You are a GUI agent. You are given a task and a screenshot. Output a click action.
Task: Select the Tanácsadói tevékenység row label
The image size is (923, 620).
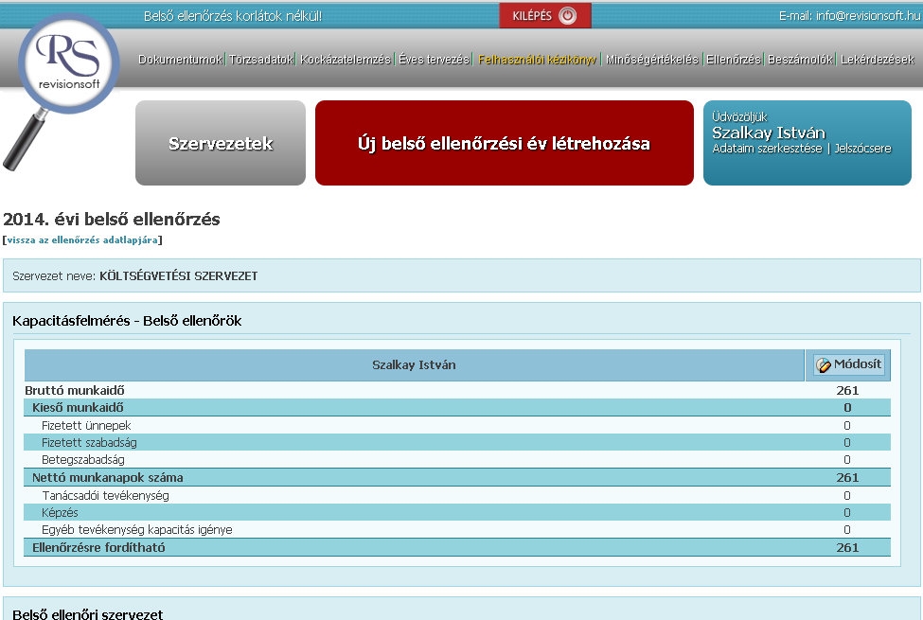(105, 496)
